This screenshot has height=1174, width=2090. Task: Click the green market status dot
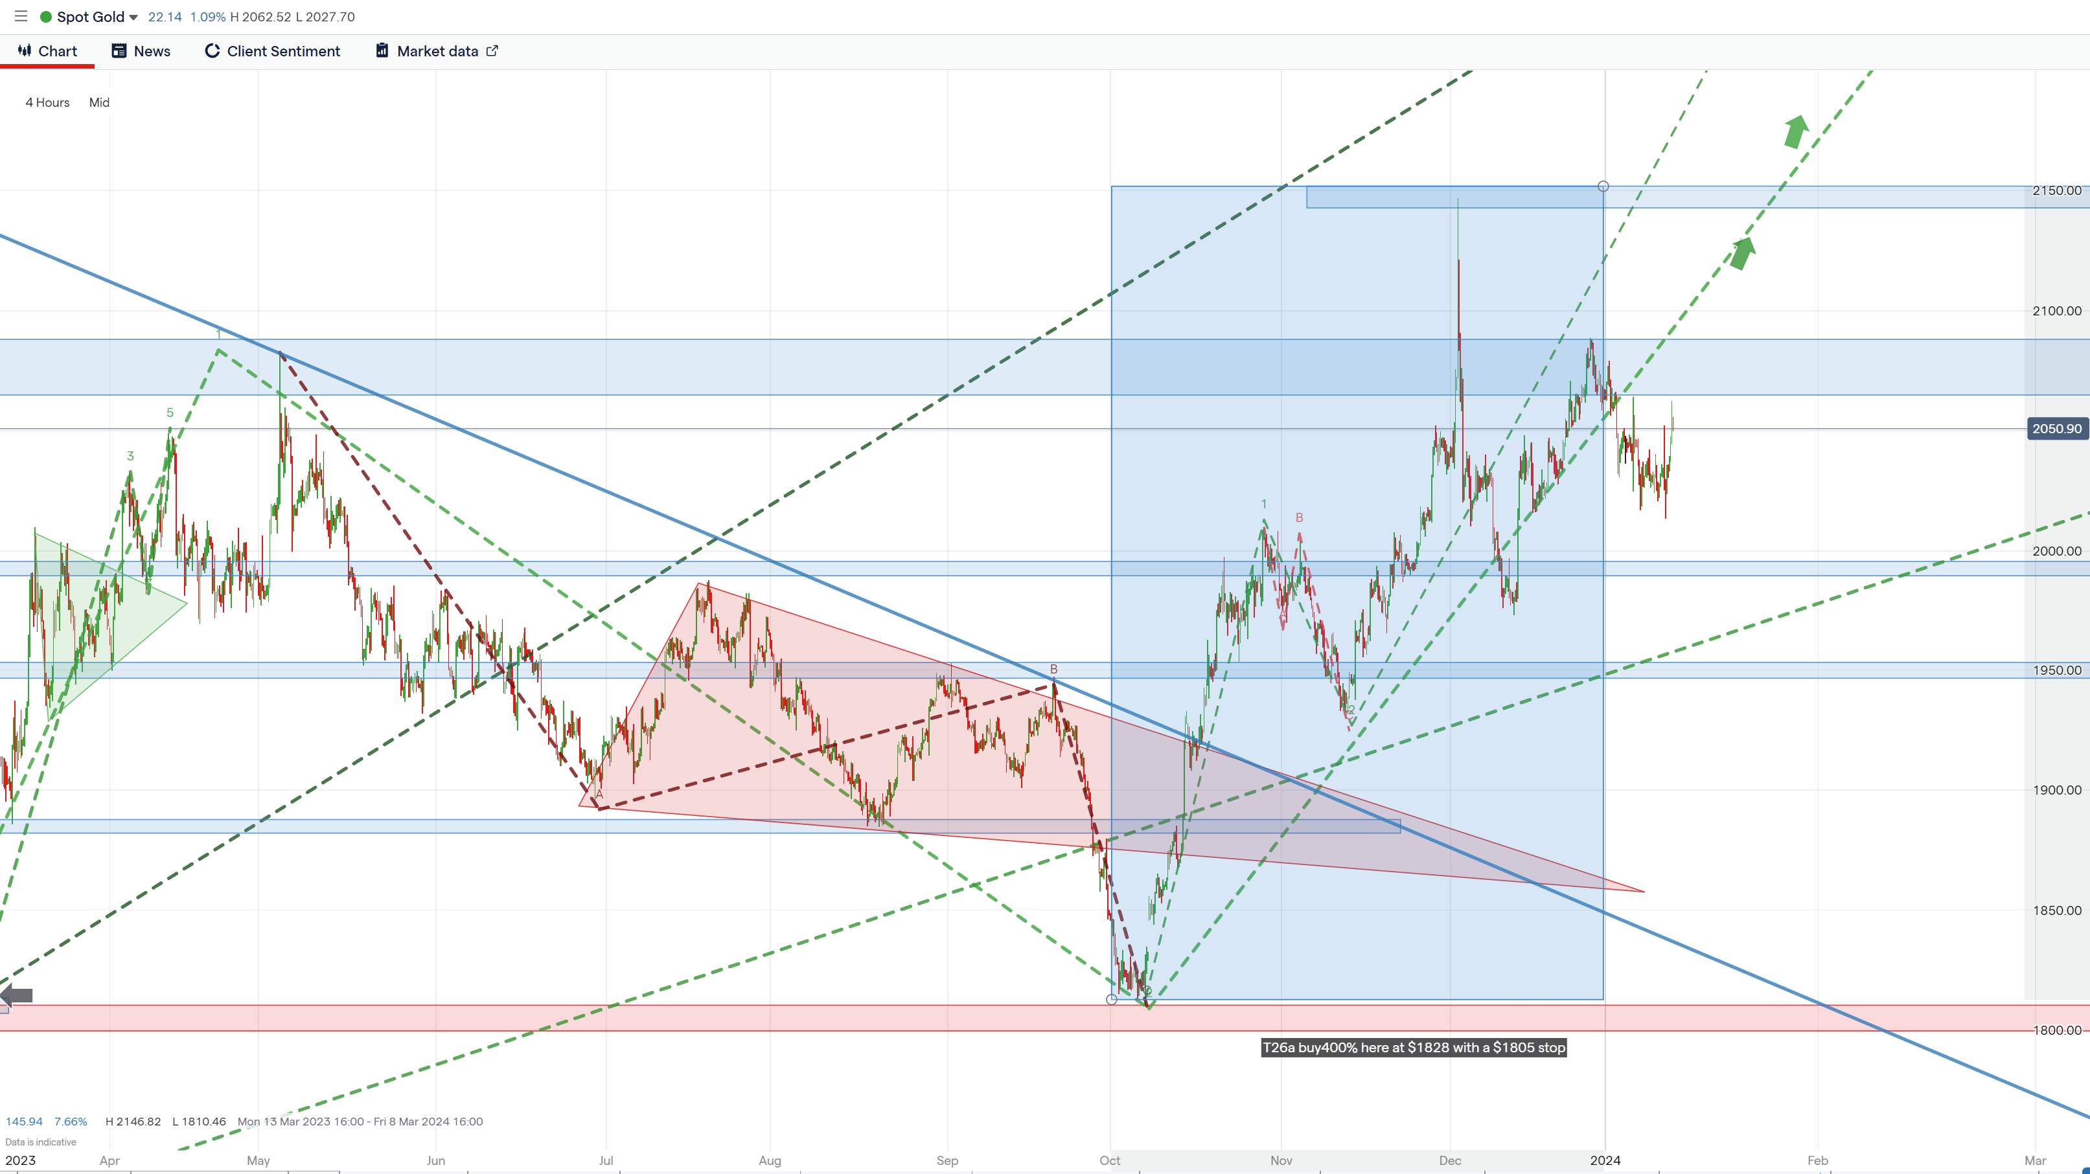coord(46,17)
